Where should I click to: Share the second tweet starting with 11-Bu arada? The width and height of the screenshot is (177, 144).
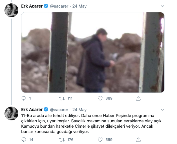tap(138, 139)
